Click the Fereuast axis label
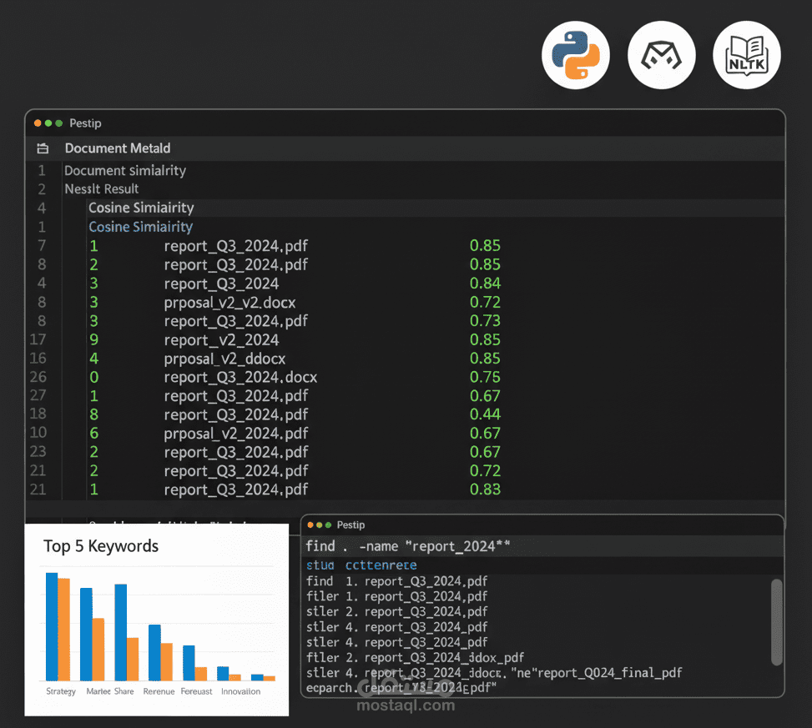This screenshot has width=812, height=728. point(196,691)
